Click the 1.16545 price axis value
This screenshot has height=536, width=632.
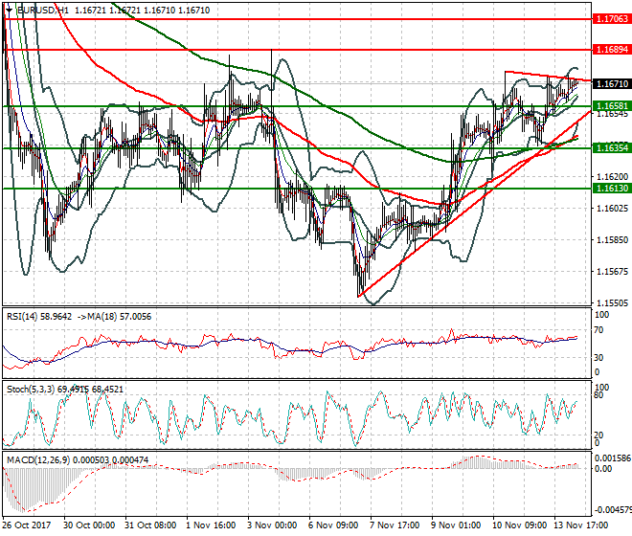[612, 114]
